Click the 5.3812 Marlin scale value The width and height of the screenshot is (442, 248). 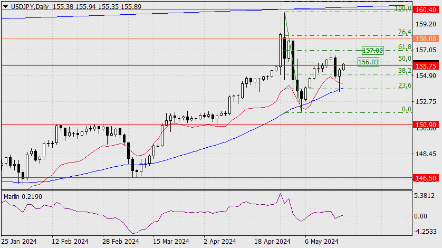(x=425, y=196)
